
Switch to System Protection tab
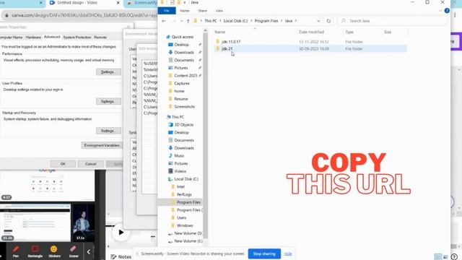click(x=77, y=38)
